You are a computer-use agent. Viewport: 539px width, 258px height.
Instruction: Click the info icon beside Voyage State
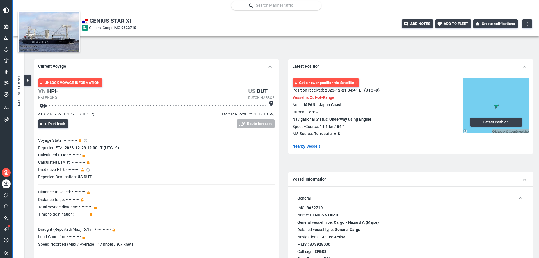click(x=86, y=141)
